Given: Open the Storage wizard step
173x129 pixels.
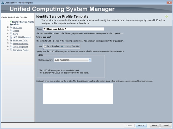Looking at the screenshot, I should pos(16,31).
